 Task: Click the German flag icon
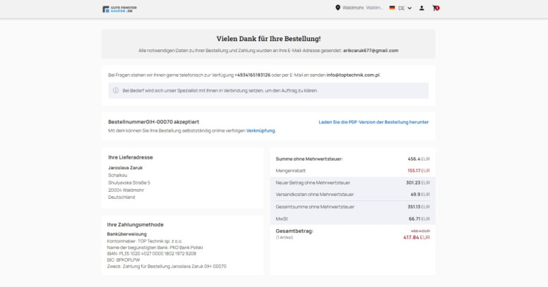392,8
